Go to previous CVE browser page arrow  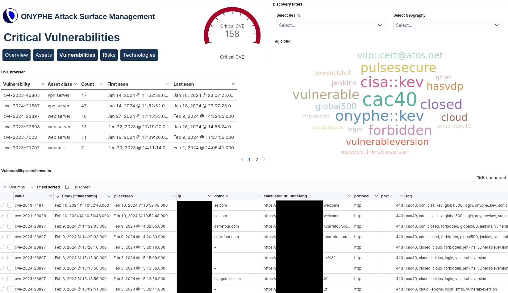click(242, 159)
